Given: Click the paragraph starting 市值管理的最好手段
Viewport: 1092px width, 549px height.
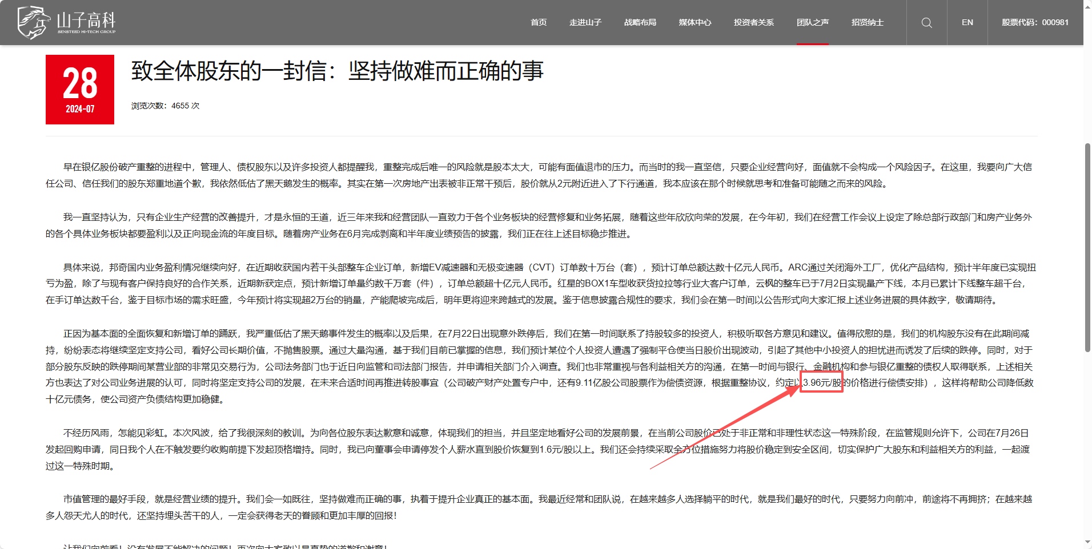Looking at the screenshot, I should pyautogui.click(x=539, y=507).
